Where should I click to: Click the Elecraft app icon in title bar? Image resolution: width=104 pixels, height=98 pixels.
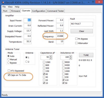point(3,3)
